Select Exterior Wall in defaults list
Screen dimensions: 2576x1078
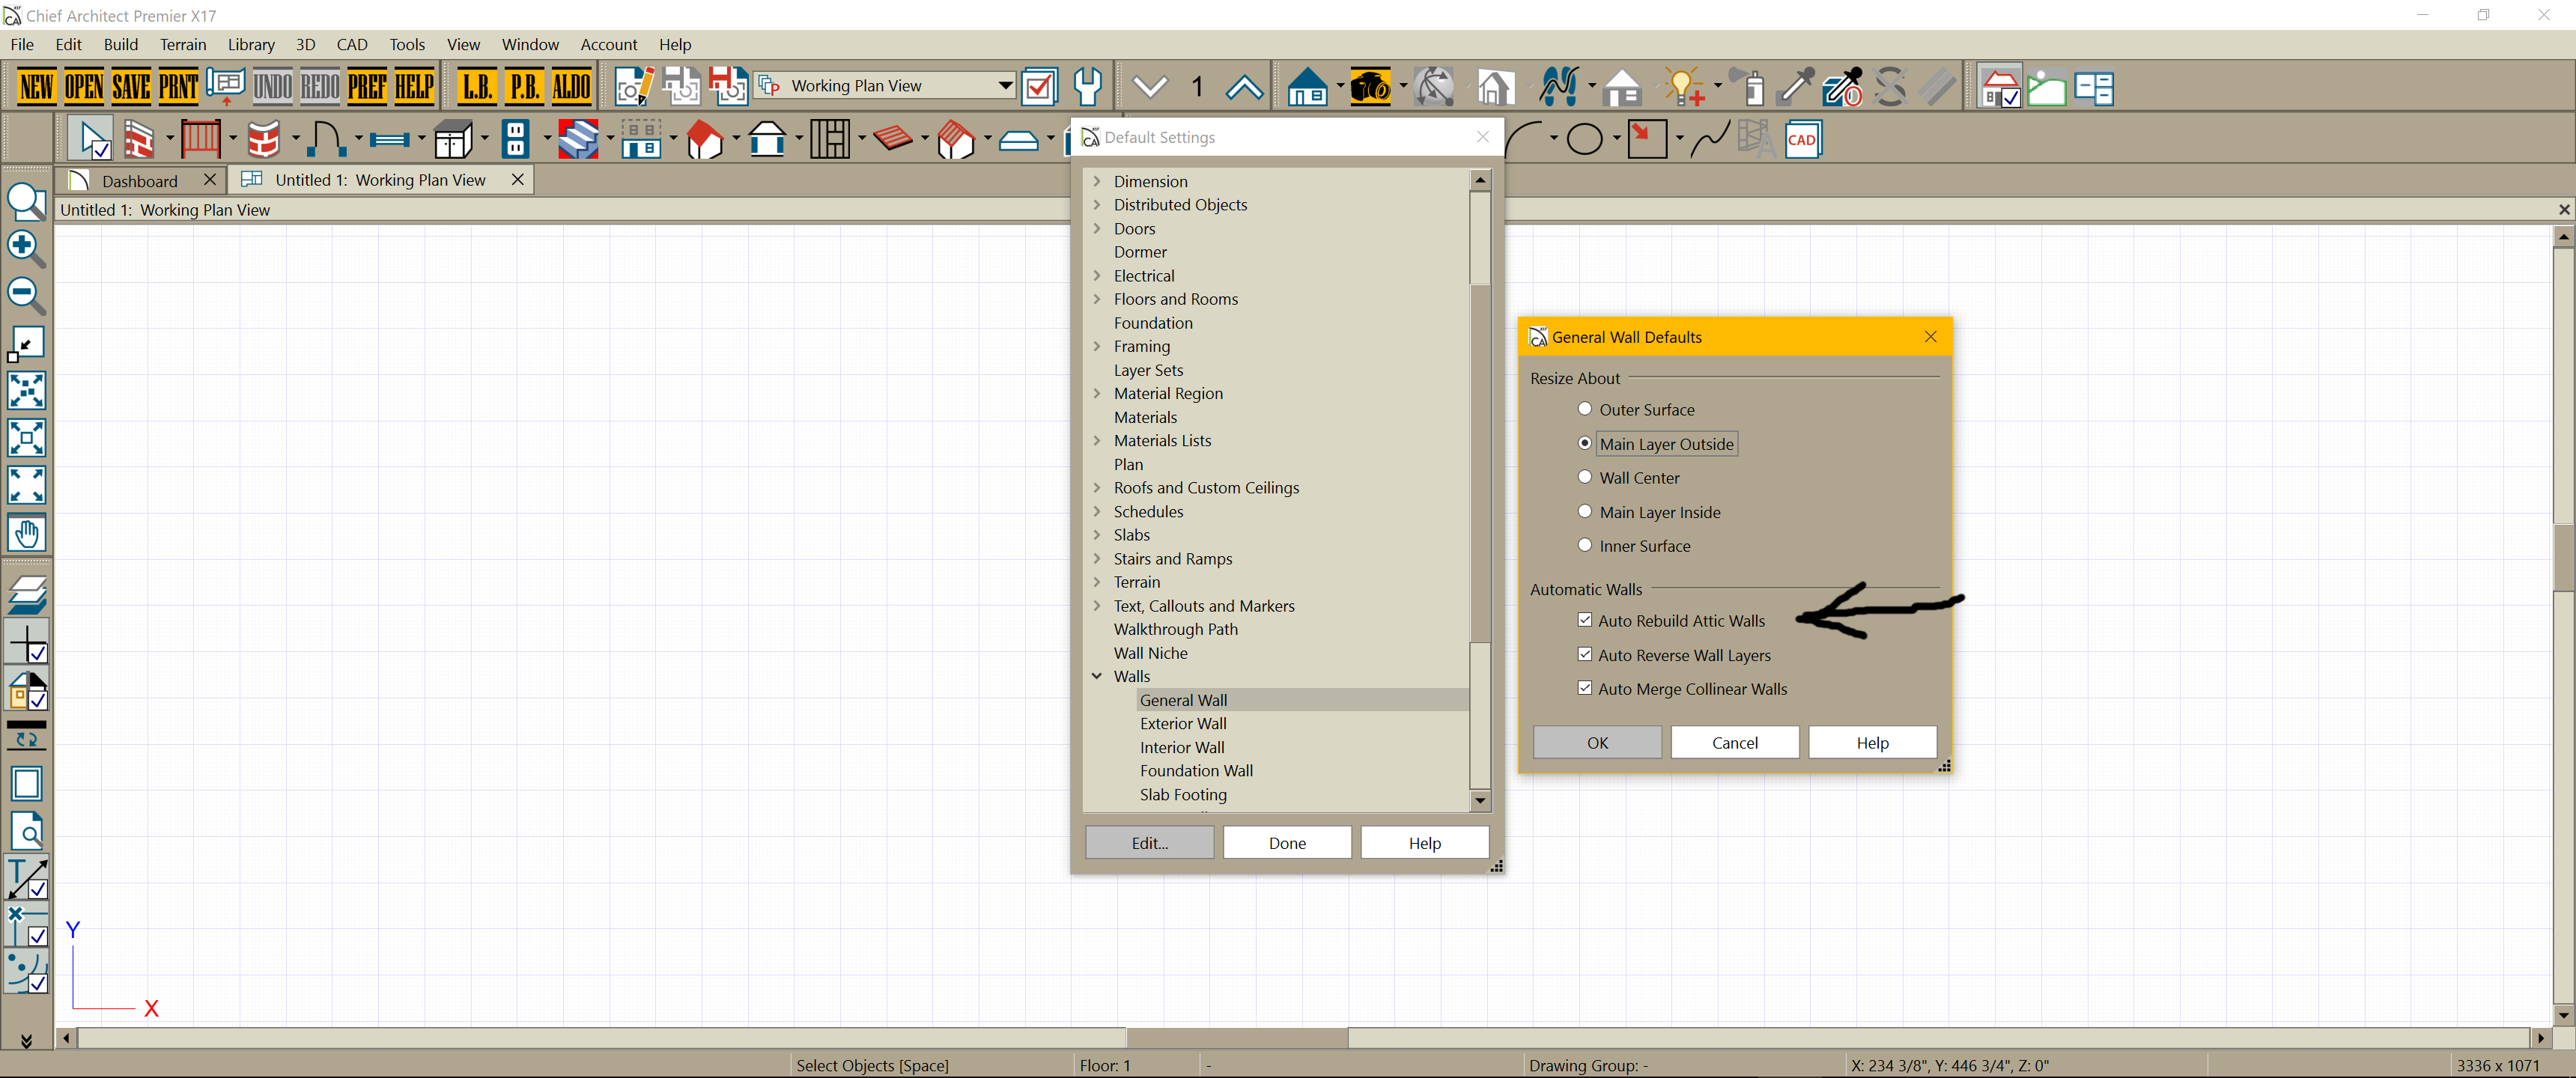point(1183,723)
